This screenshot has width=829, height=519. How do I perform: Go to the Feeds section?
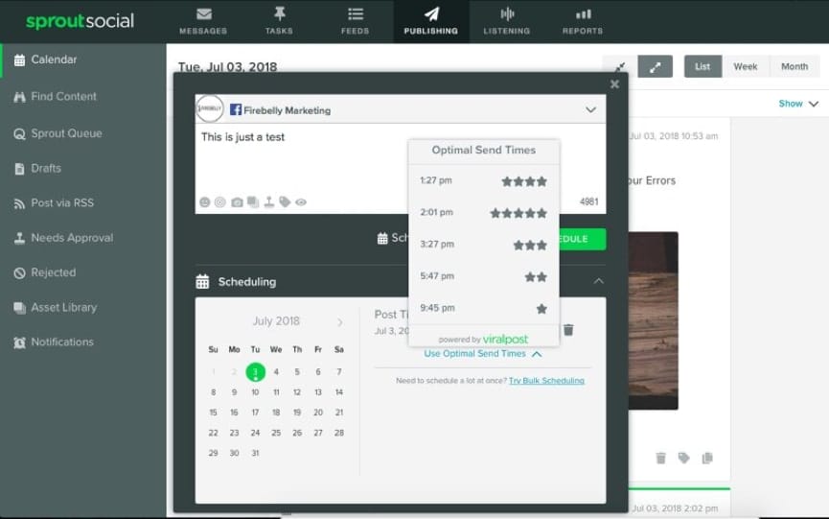[x=355, y=21]
